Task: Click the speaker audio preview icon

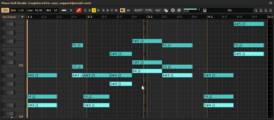Action: tap(122, 10)
